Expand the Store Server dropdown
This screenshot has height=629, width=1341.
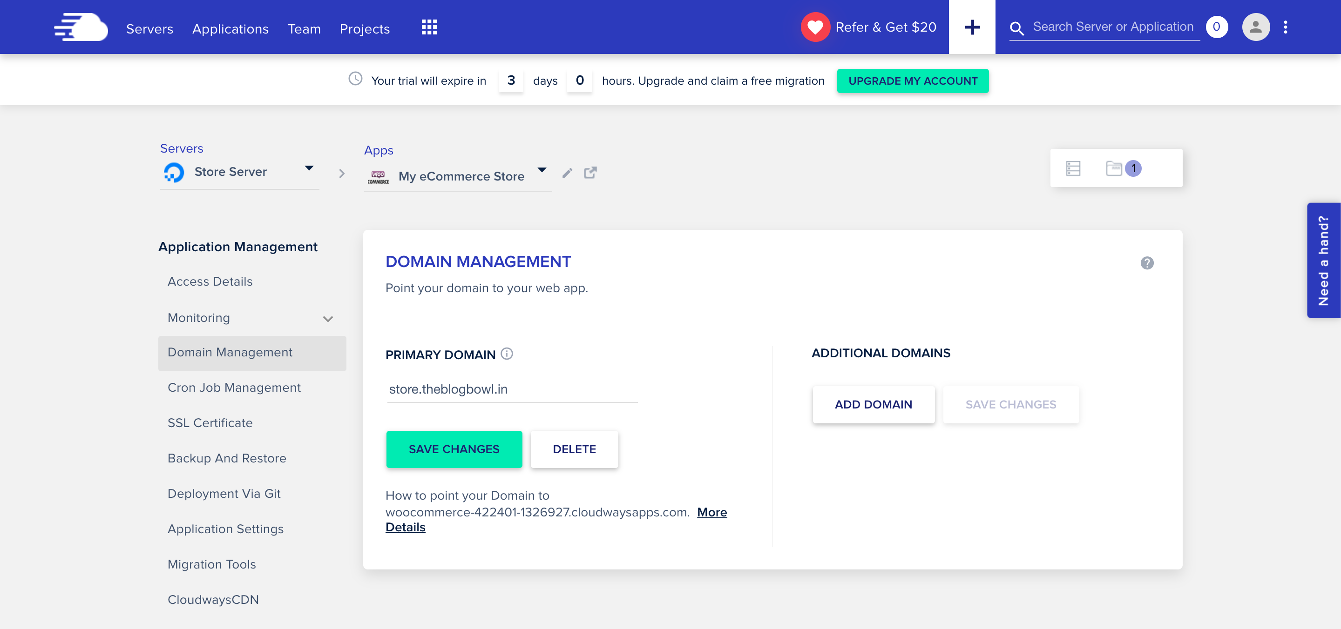coord(309,168)
